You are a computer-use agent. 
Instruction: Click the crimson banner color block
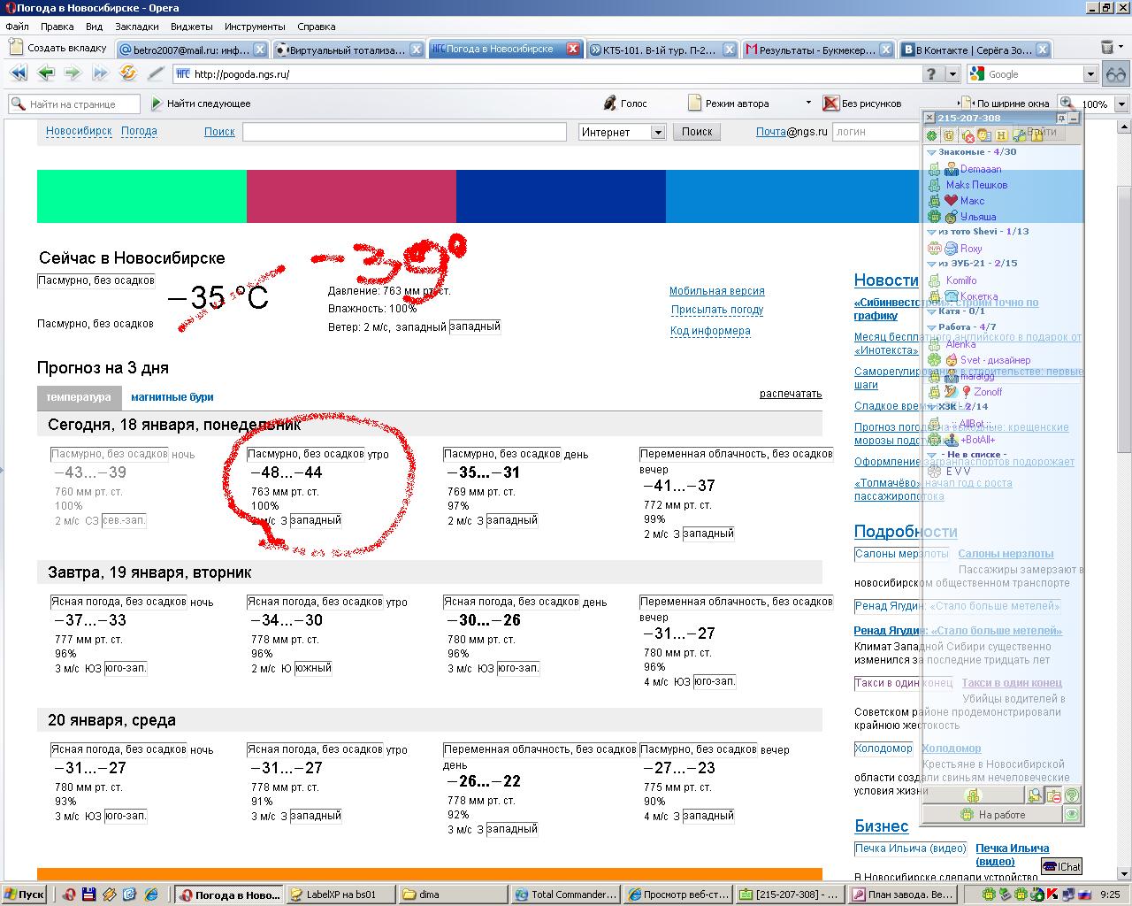point(351,196)
